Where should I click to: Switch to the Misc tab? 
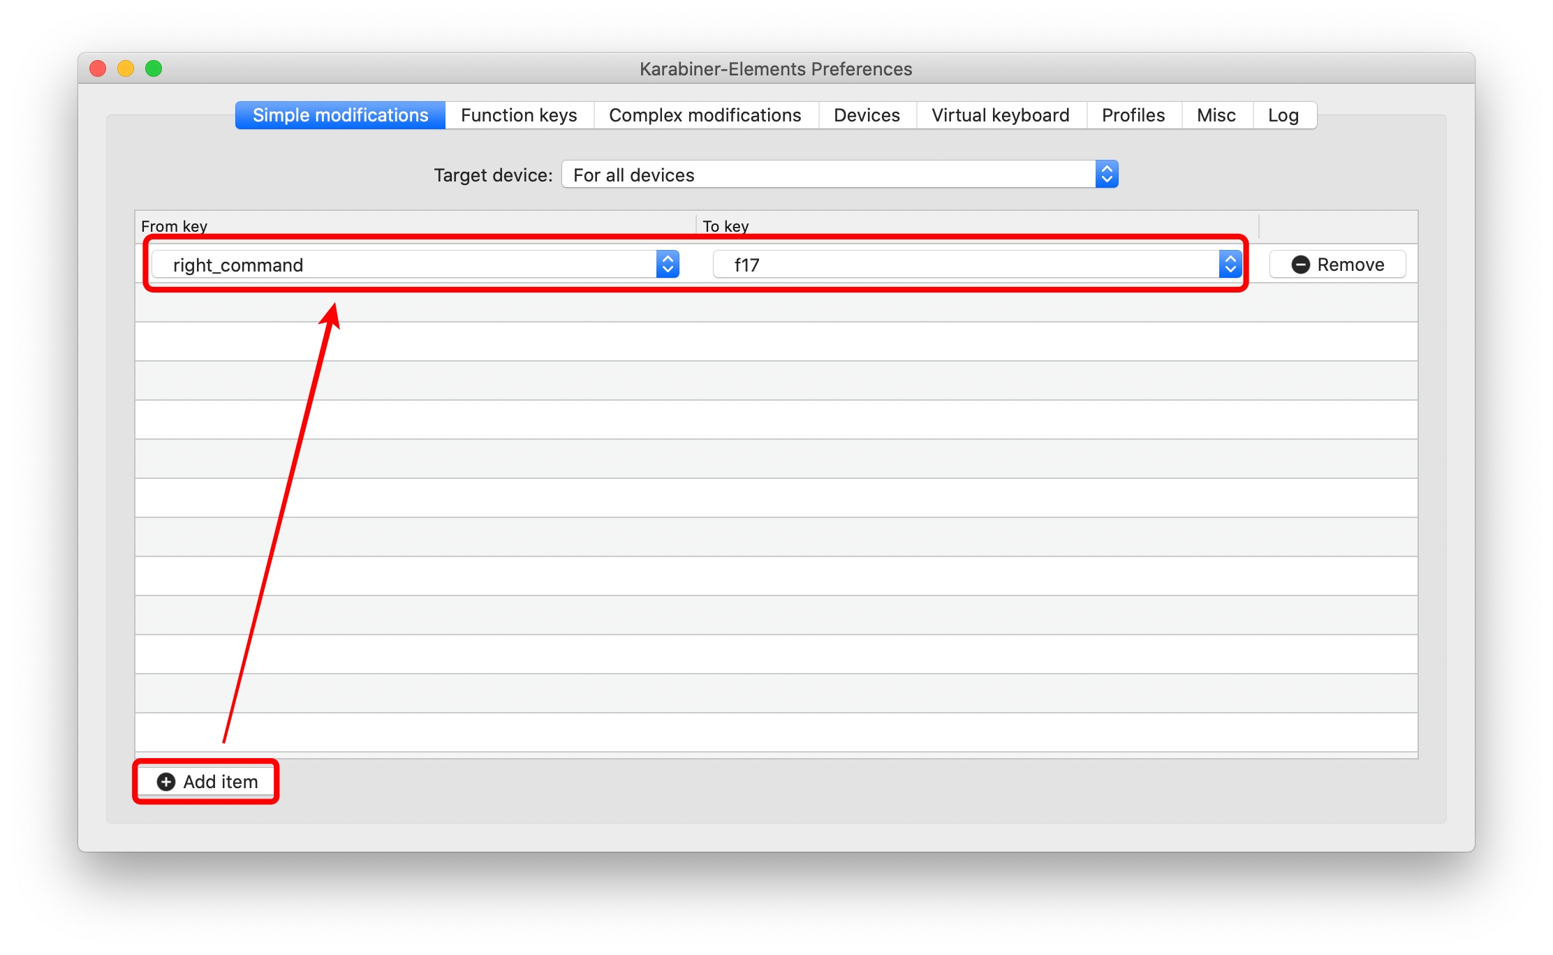click(x=1216, y=115)
